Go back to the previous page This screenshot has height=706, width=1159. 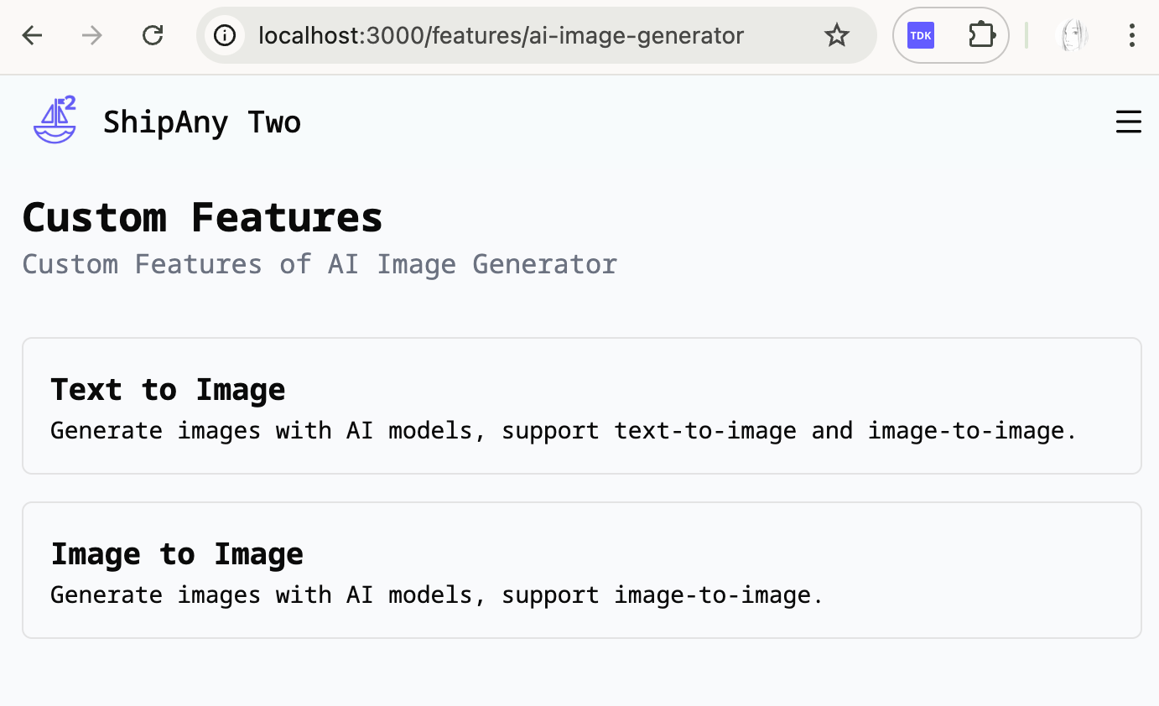pyautogui.click(x=32, y=35)
